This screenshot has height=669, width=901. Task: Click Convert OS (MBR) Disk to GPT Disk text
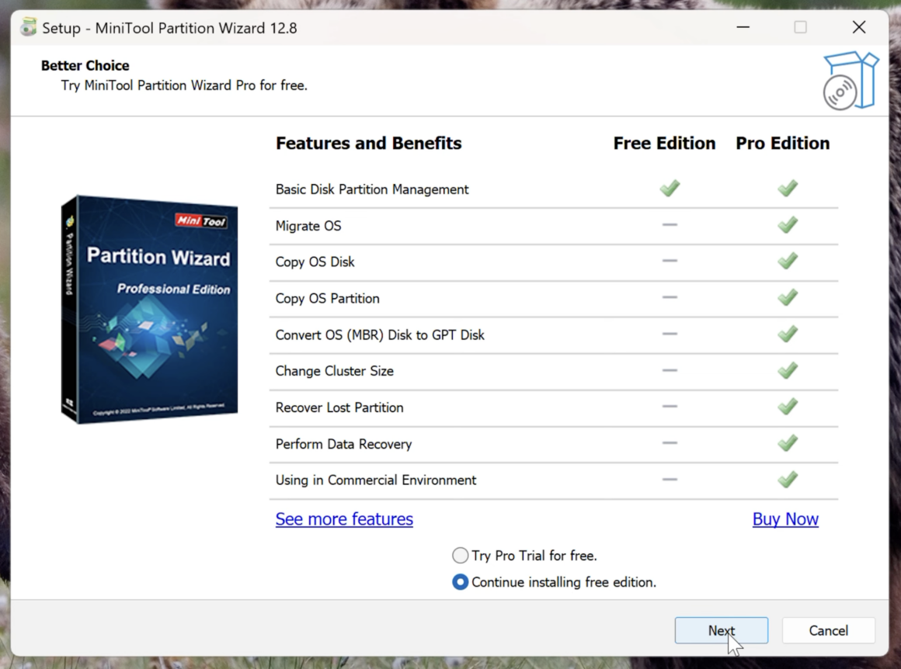380,334
